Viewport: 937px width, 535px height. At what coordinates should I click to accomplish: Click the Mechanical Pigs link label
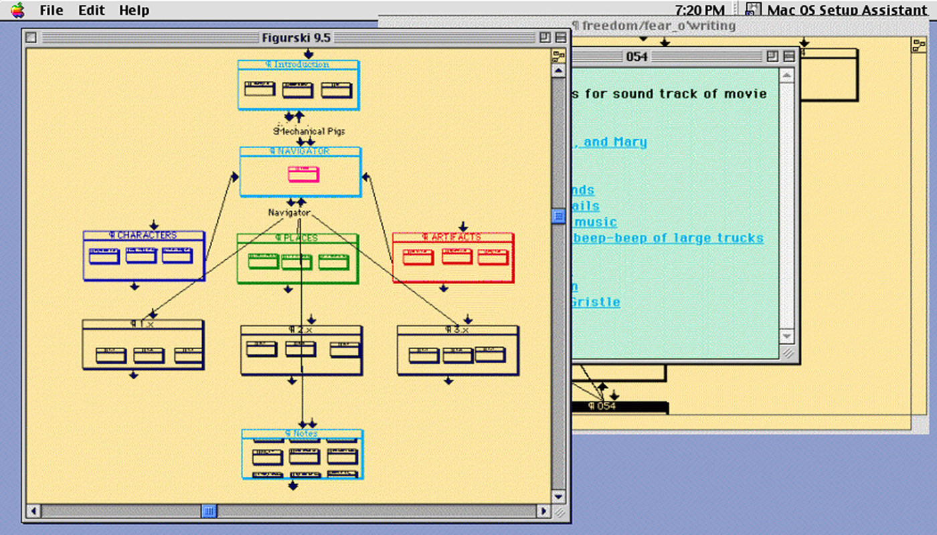pos(309,131)
